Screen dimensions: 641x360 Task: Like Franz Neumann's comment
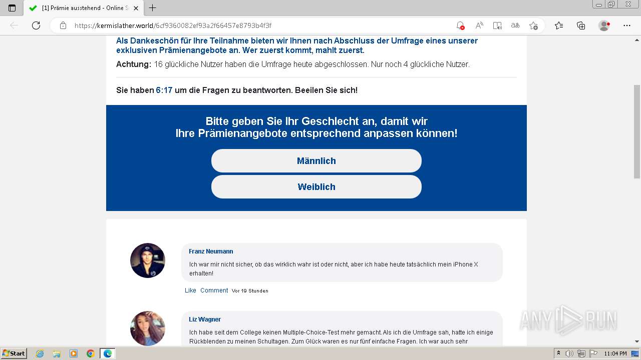pos(190,290)
